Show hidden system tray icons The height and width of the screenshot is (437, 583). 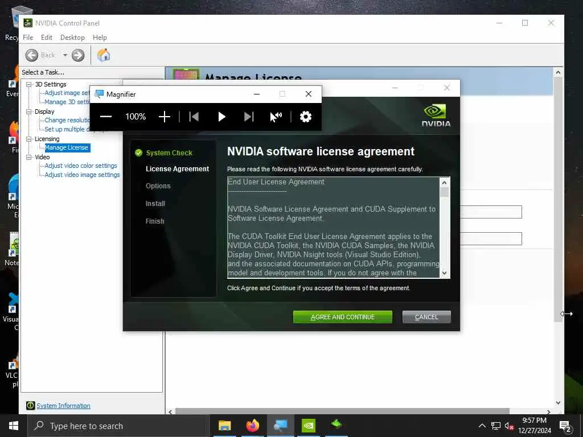[x=482, y=426]
